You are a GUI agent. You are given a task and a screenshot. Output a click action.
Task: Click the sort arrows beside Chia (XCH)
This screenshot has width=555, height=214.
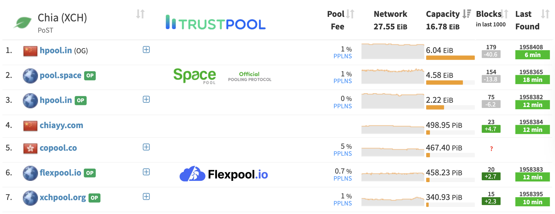click(140, 14)
